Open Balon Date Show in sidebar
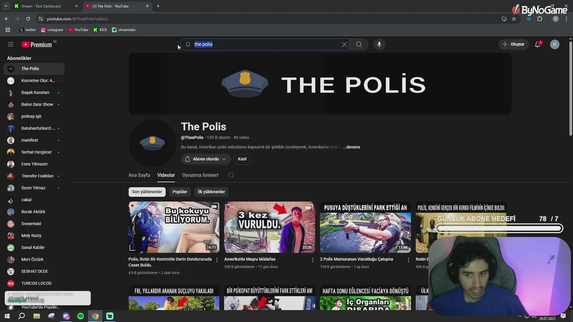573x322 pixels. 34,105
